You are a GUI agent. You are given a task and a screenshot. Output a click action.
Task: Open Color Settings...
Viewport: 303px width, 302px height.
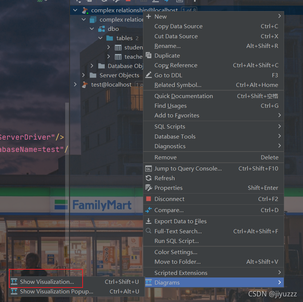pos(213,252)
